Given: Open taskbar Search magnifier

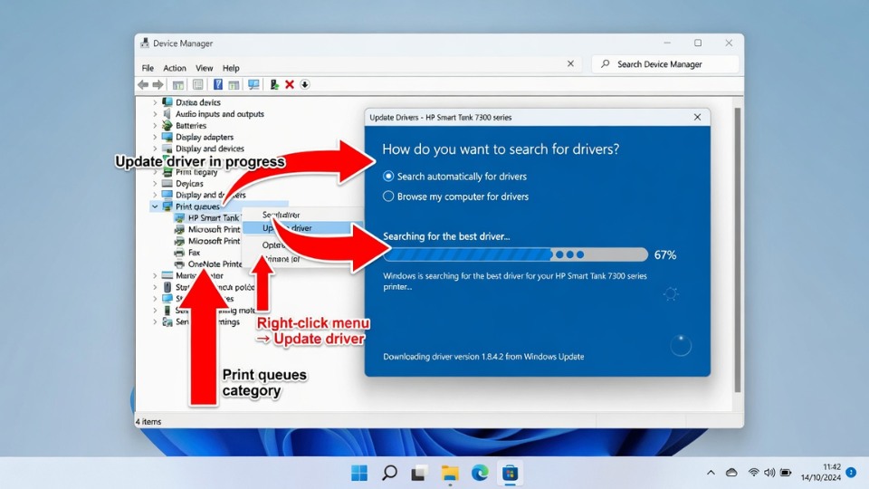Looking at the screenshot, I should (x=389, y=473).
